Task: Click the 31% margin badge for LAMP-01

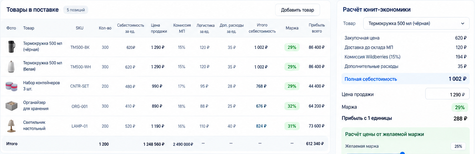Action: tap(292, 126)
